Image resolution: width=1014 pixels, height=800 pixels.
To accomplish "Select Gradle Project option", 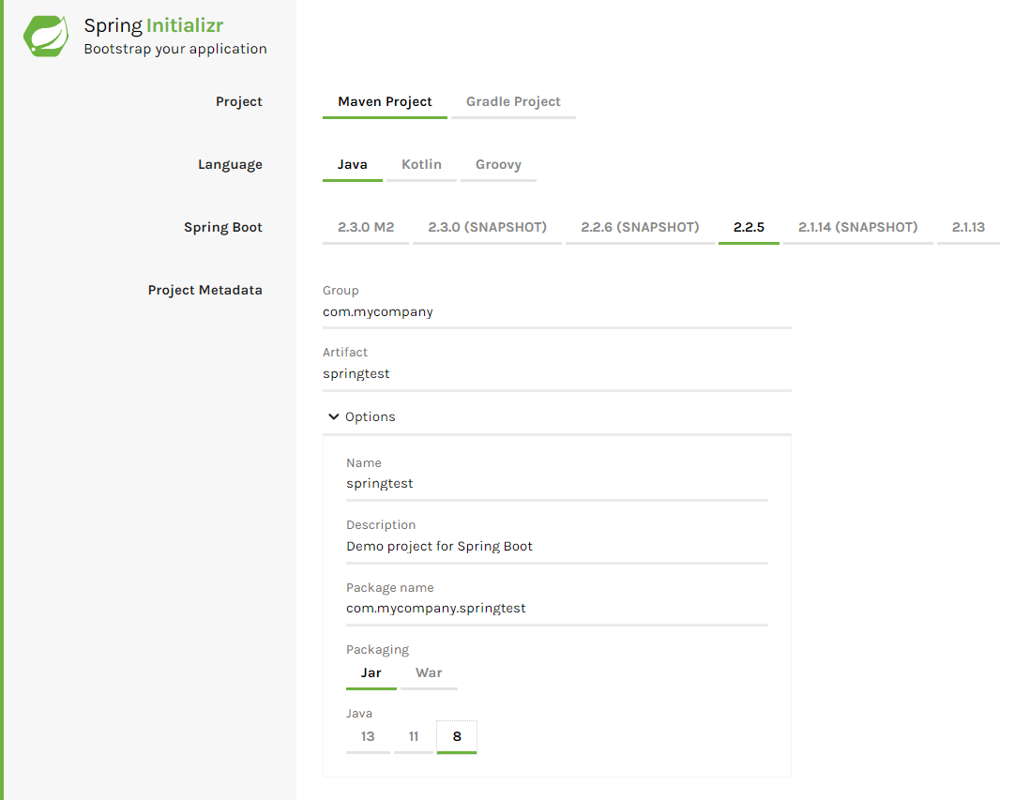I will pyautogui.click(x=513, y=101).
